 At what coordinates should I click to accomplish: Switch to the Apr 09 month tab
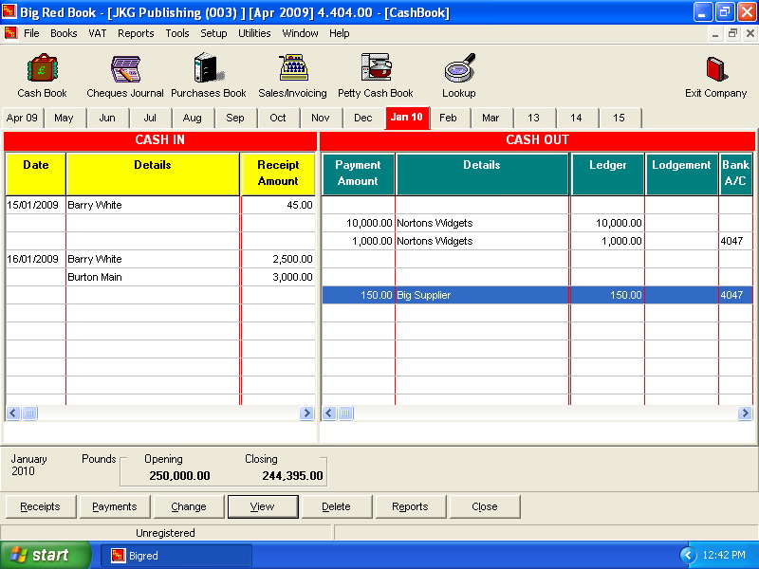pos(22,118)
